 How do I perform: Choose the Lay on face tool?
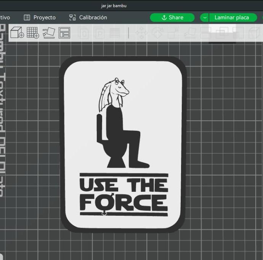click(189, 33)
